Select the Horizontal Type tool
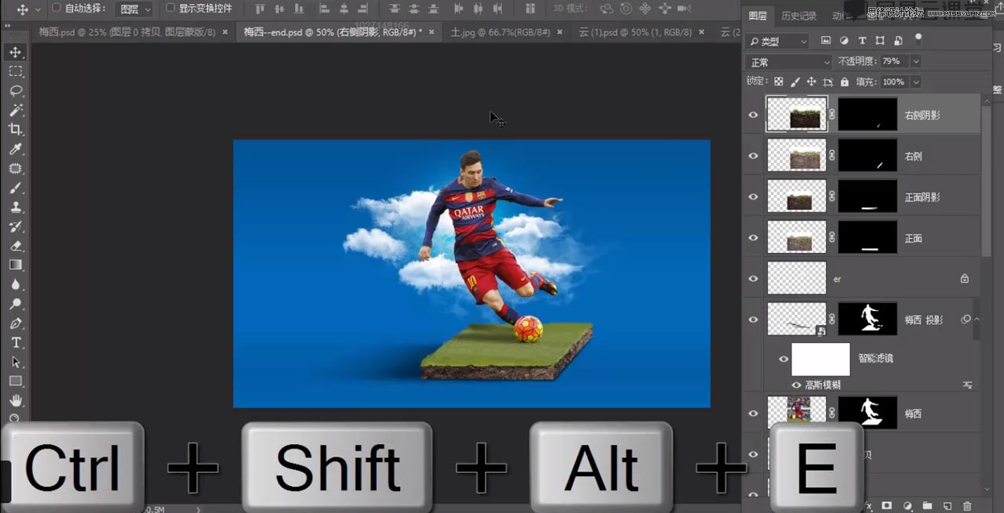The image size is (1004, 513). coord(16,343)
